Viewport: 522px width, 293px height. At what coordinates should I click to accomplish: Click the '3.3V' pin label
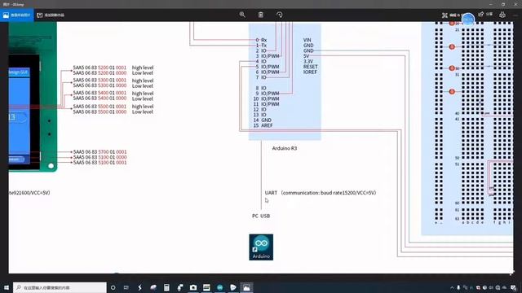pos(308,62)
